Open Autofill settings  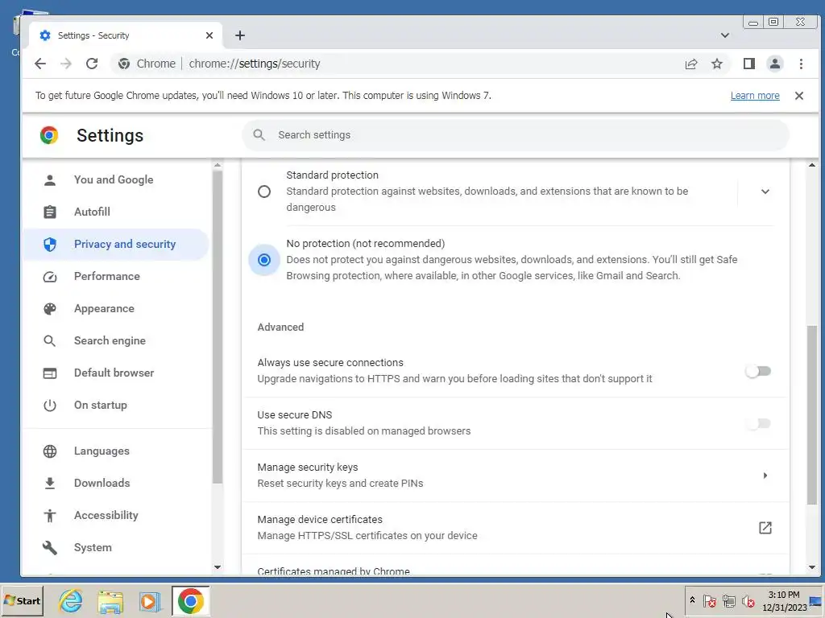click(116, 212)
